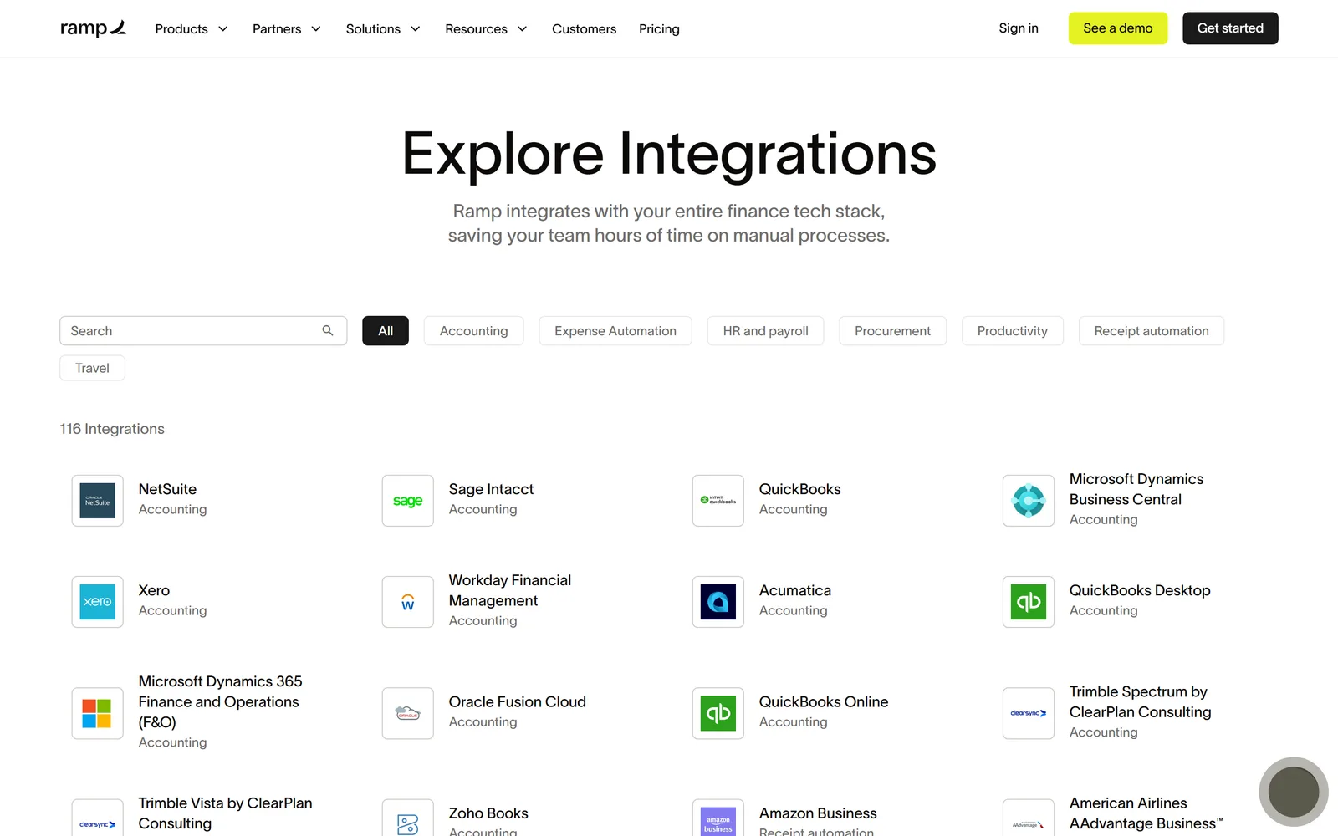
Task: Open the NetSuite integration logo
Action: point(97,501)
